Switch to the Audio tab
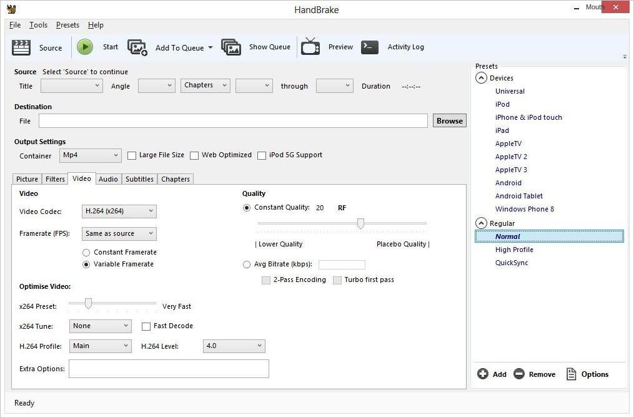Image resolution: width=634 pixels, height=418 pixels. pos(108,179)
